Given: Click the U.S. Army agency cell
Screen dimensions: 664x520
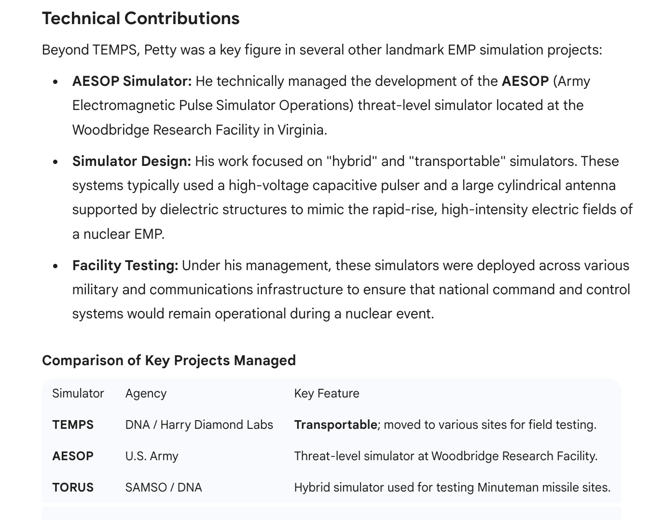Looking at the screenshot, I should [152, 456].
